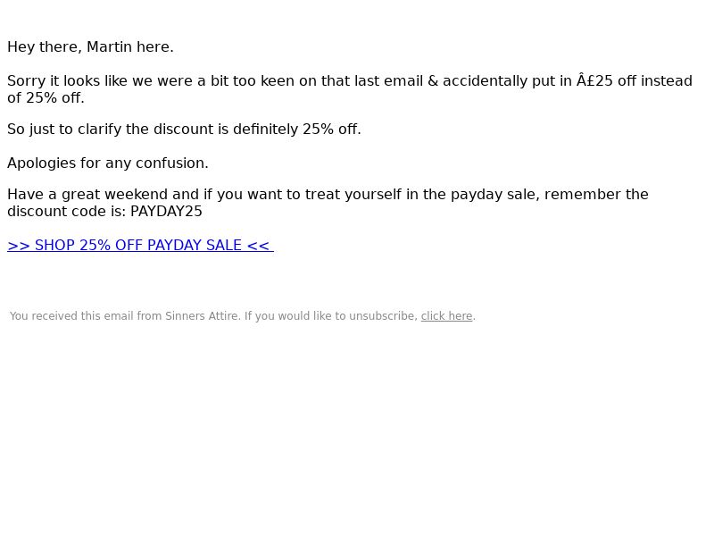The height and width of the screenshot is (536, 714).
Task: Click the word 'Martin' in the greeting
Action: (109, 47)
